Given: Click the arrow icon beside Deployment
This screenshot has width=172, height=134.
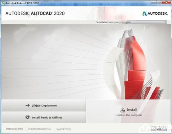Looking at the screenshot, I should [27, 105].
